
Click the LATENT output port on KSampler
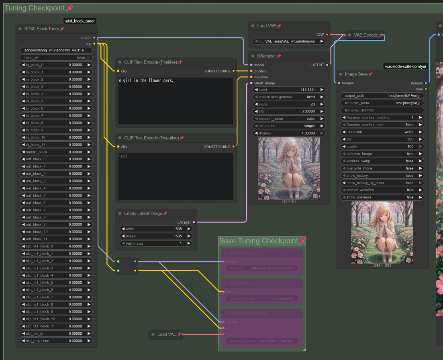[x=327, y=65]
